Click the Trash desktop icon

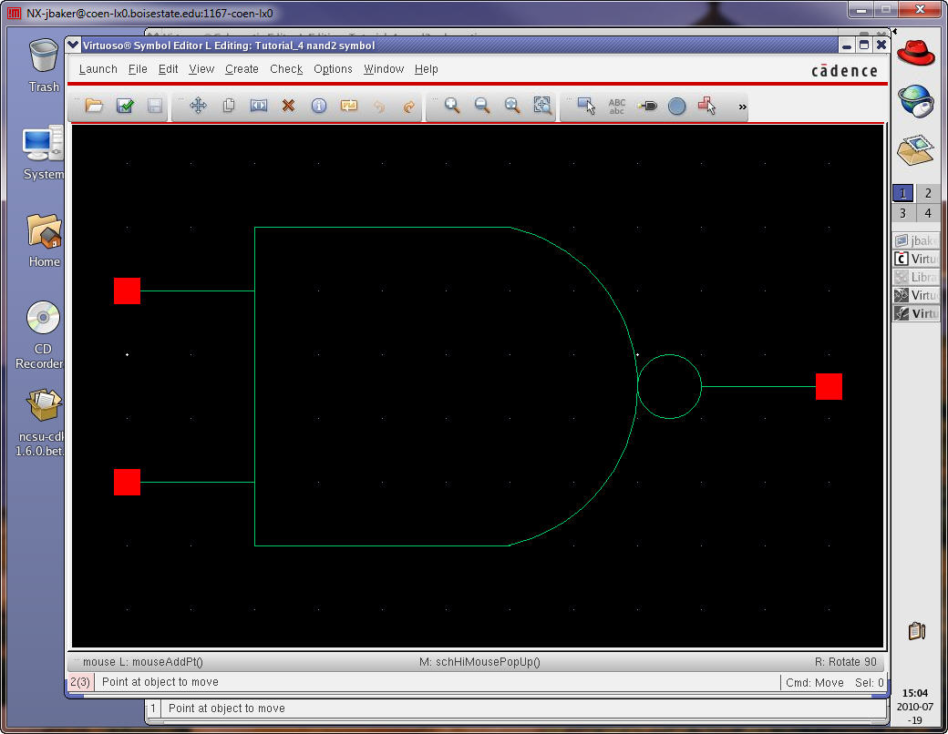44,64
